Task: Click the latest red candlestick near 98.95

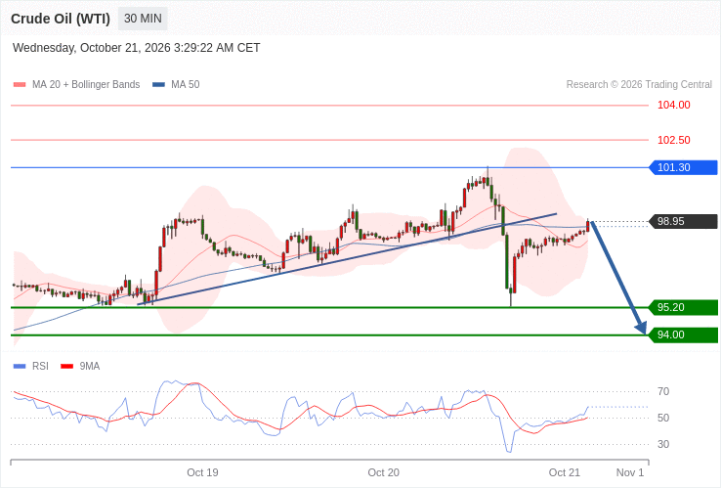Action: (x=588, y=226)
